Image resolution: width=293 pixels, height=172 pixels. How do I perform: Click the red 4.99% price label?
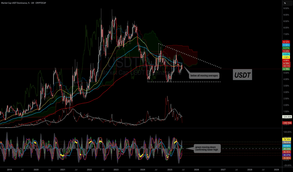(286, 60)
